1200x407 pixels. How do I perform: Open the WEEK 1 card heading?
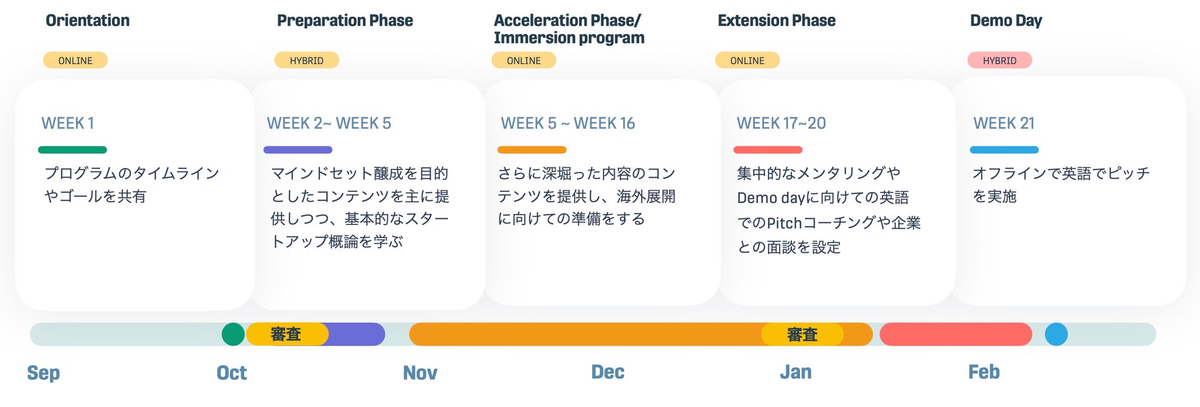(x=68, y=123)
